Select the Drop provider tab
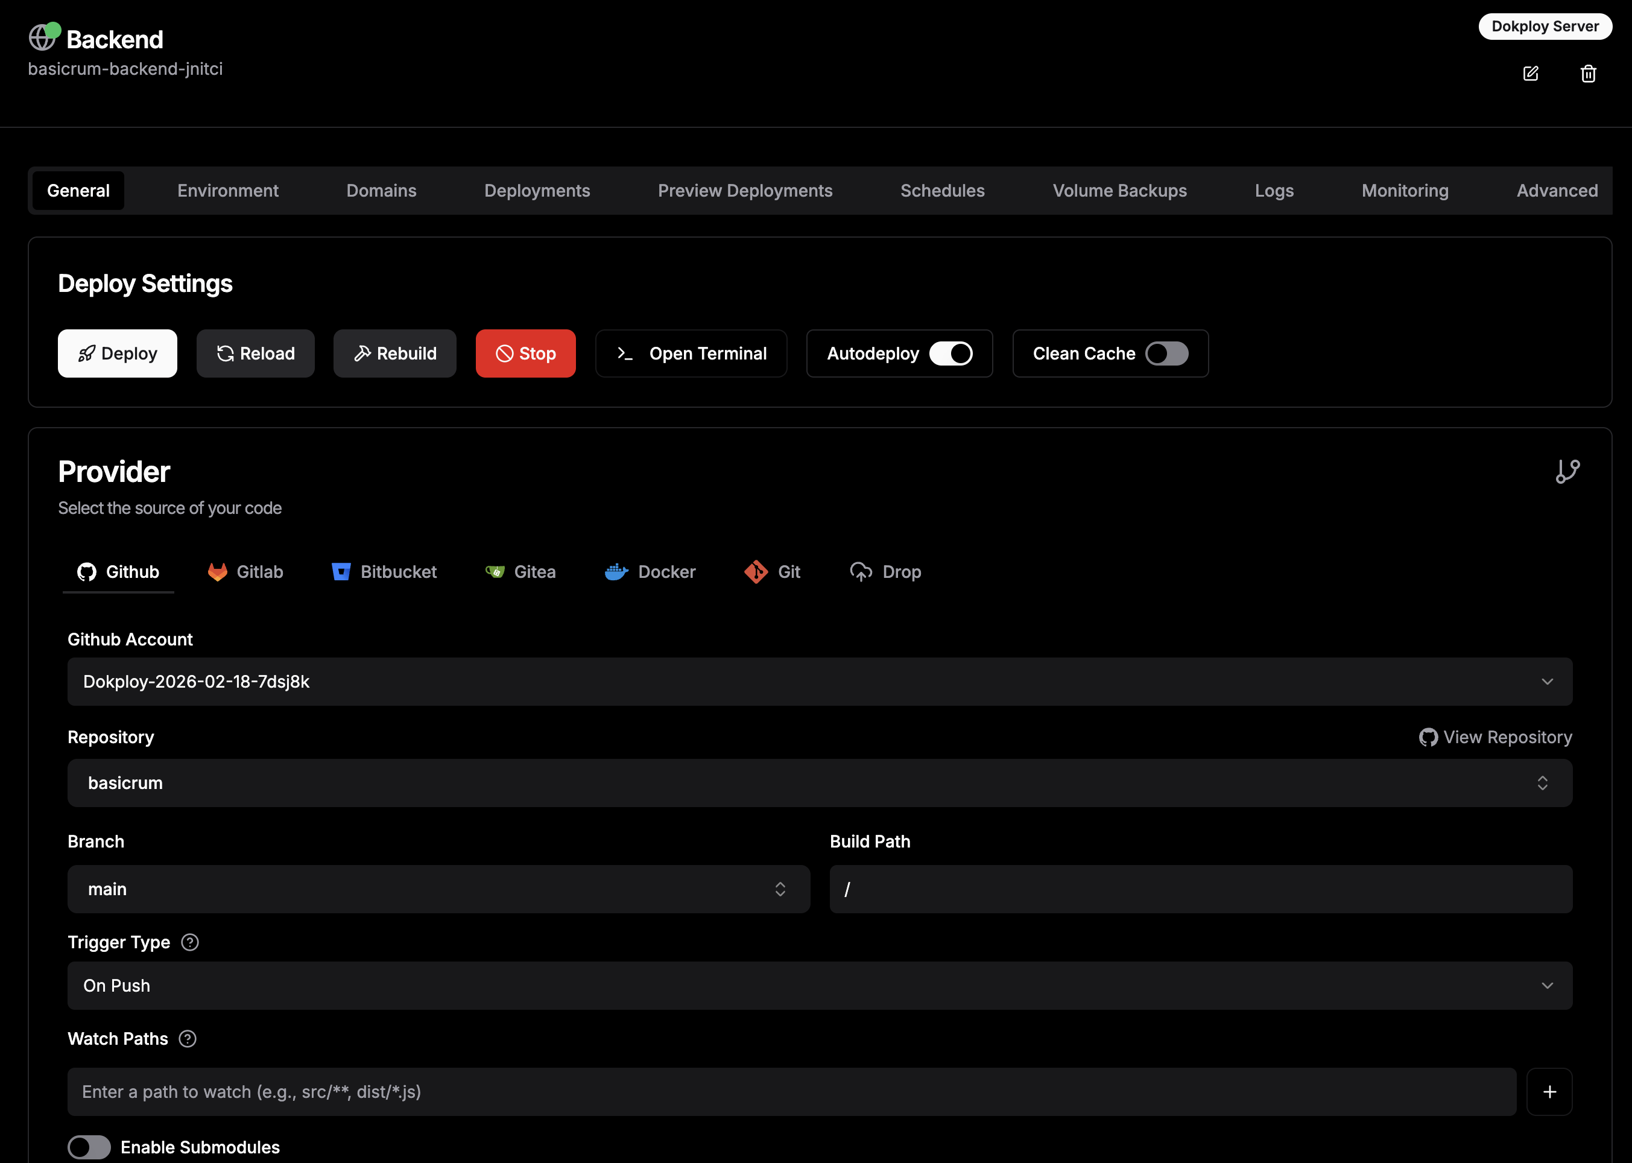1632x1163 pixels. [885, 572]
